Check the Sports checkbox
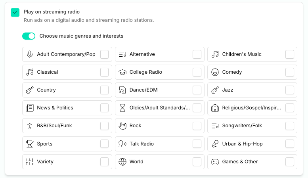Image resolution: width=308 pixels, height=178 pixels. tap(105, 144)
